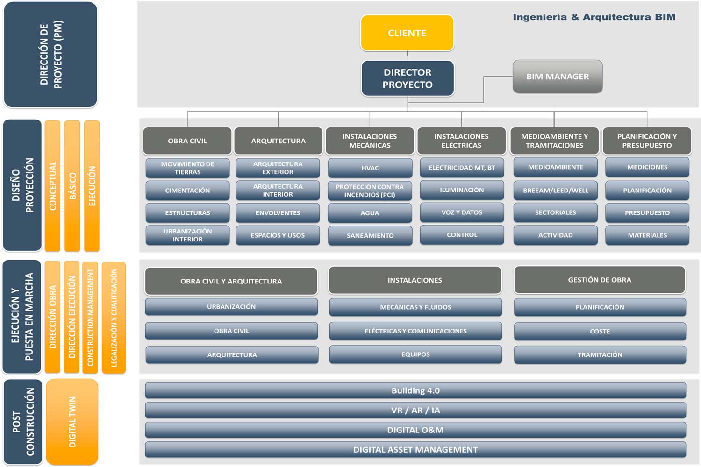Screen dimensions: 701x467
Task: Select the HVAC item
Action: 370,168
